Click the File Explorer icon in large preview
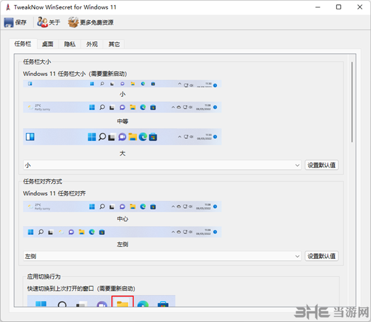The width and height of the screenshot is (371, 322). coord(133,137)
